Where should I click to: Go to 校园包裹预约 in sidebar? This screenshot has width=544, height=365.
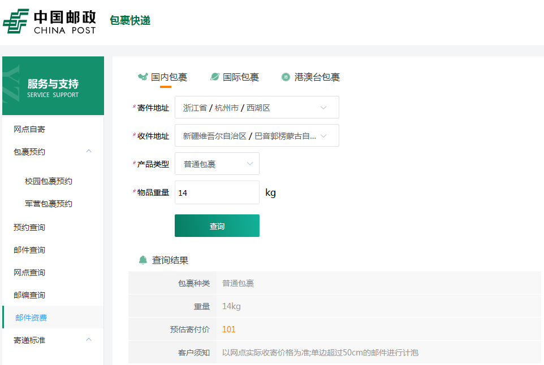[x=49, y=181]
